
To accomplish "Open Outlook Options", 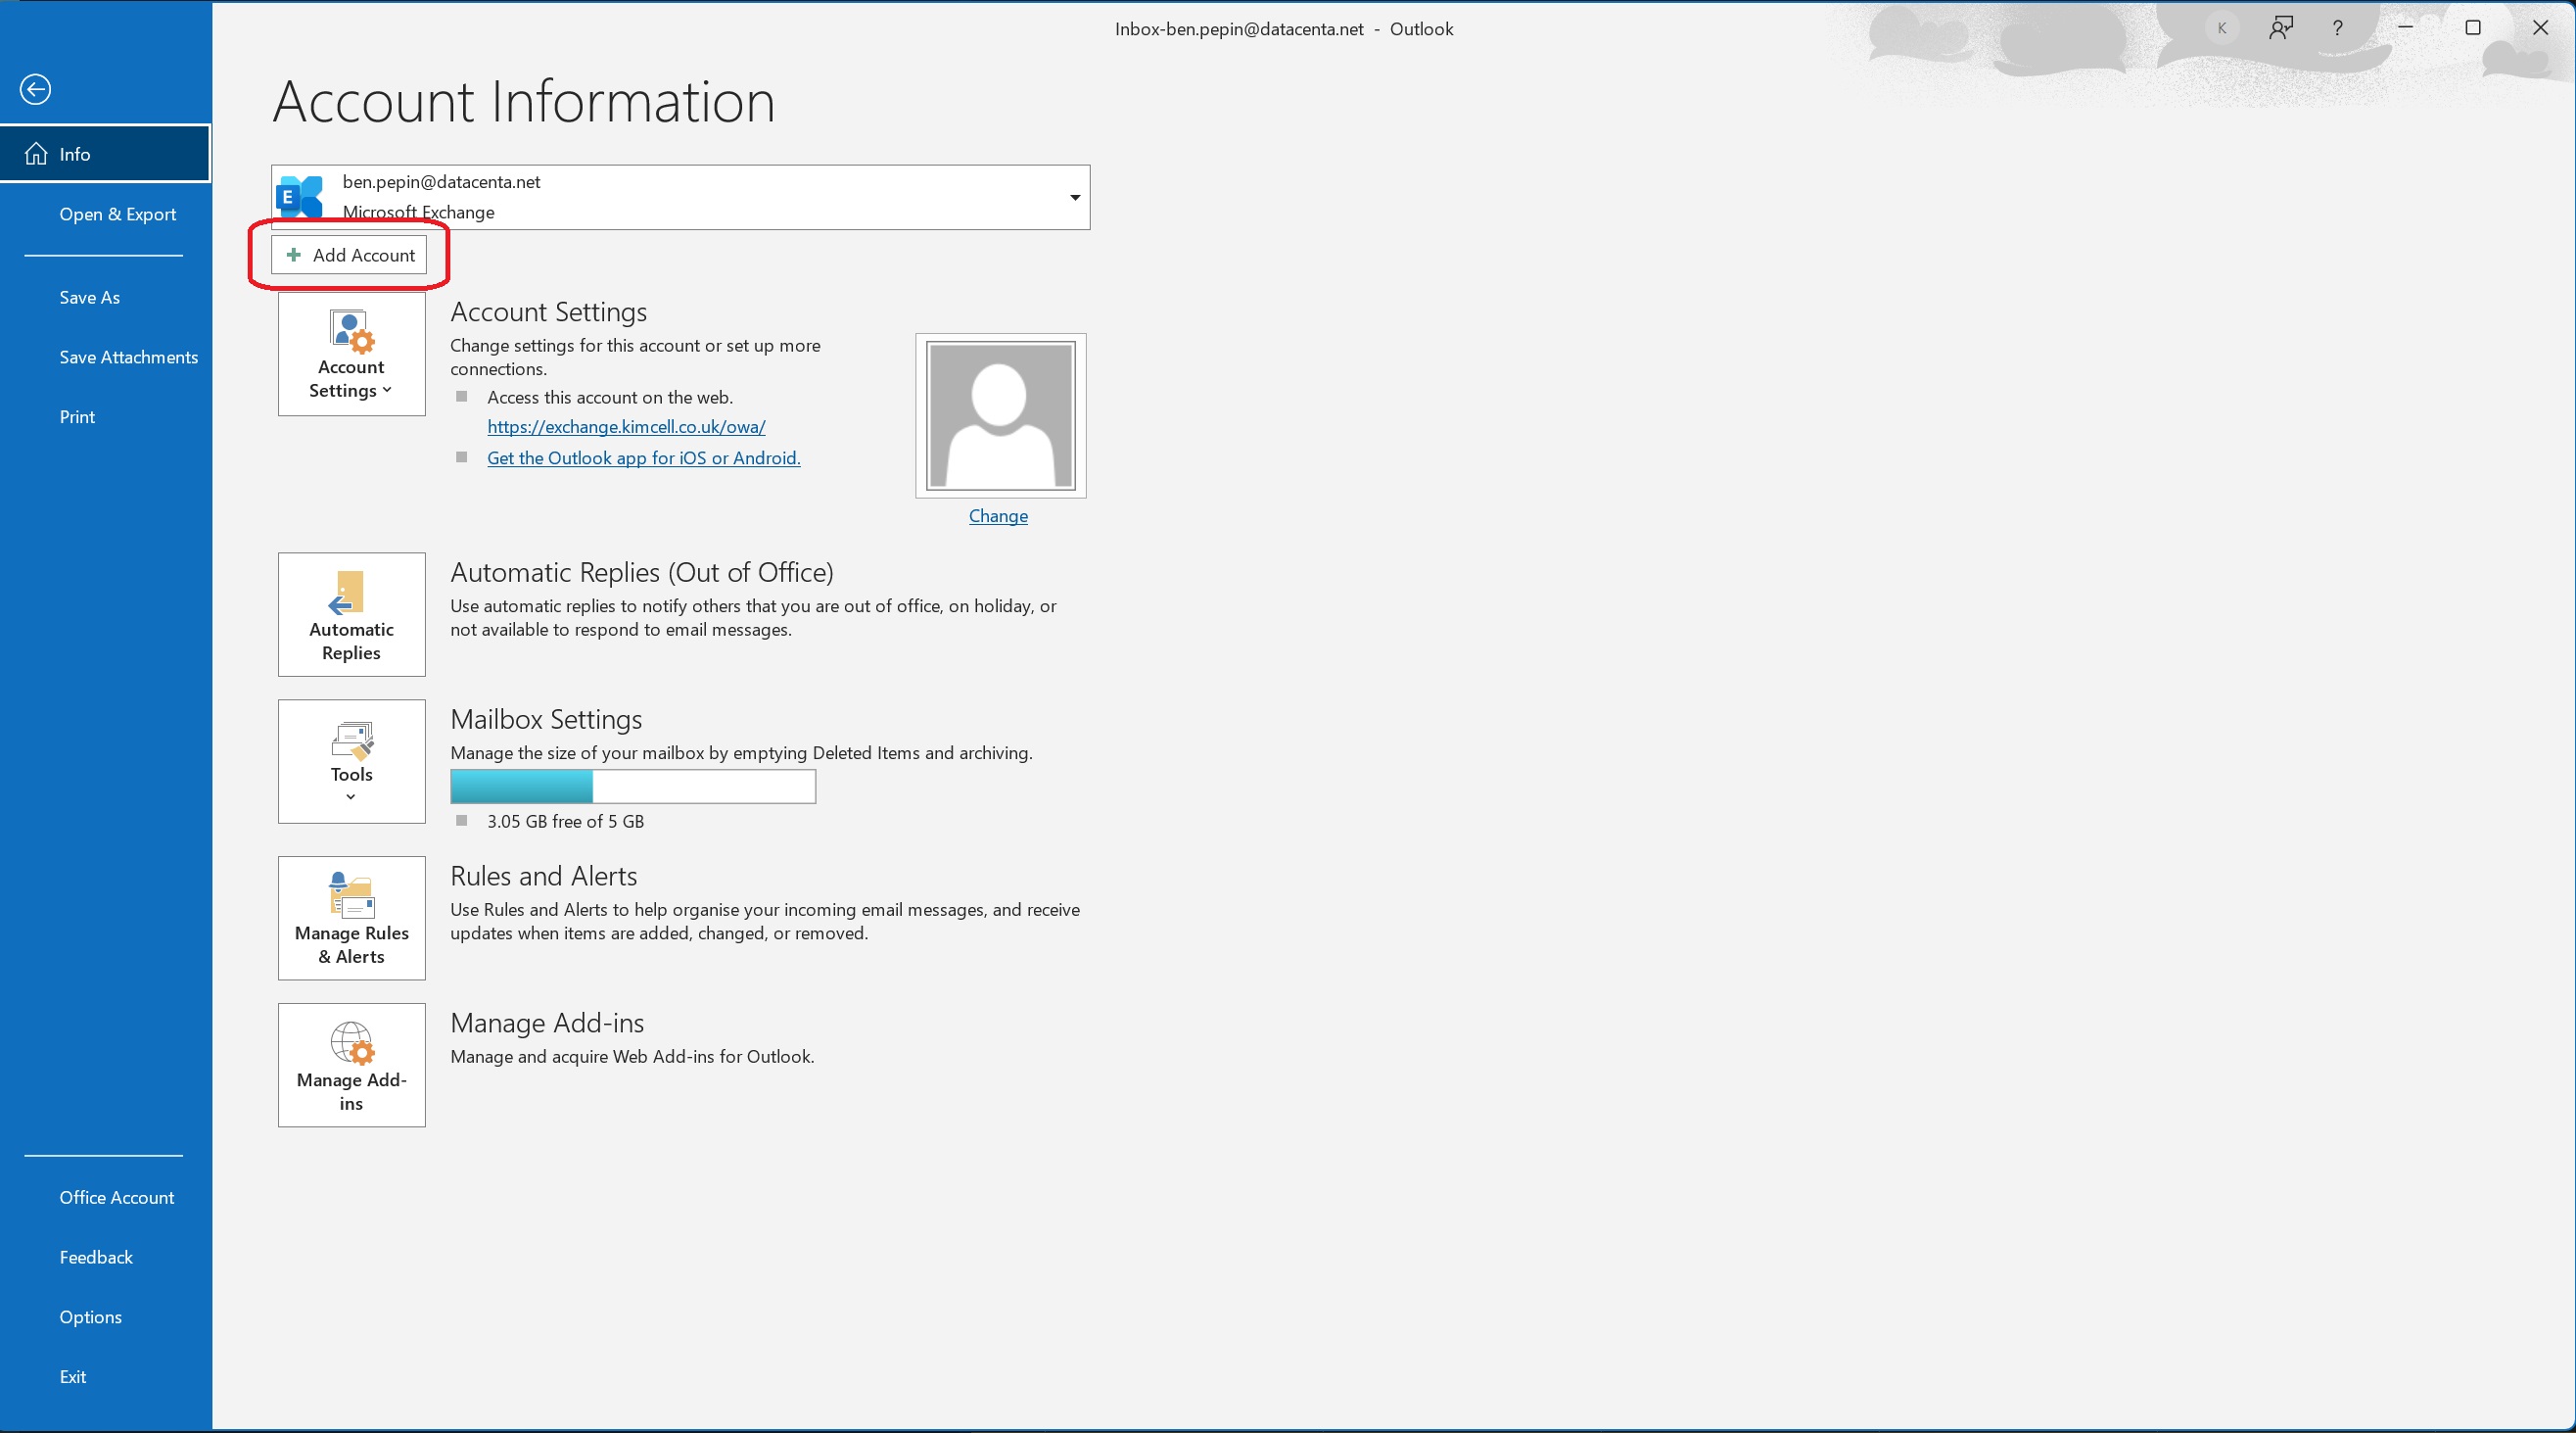I will click(90, 1318).
